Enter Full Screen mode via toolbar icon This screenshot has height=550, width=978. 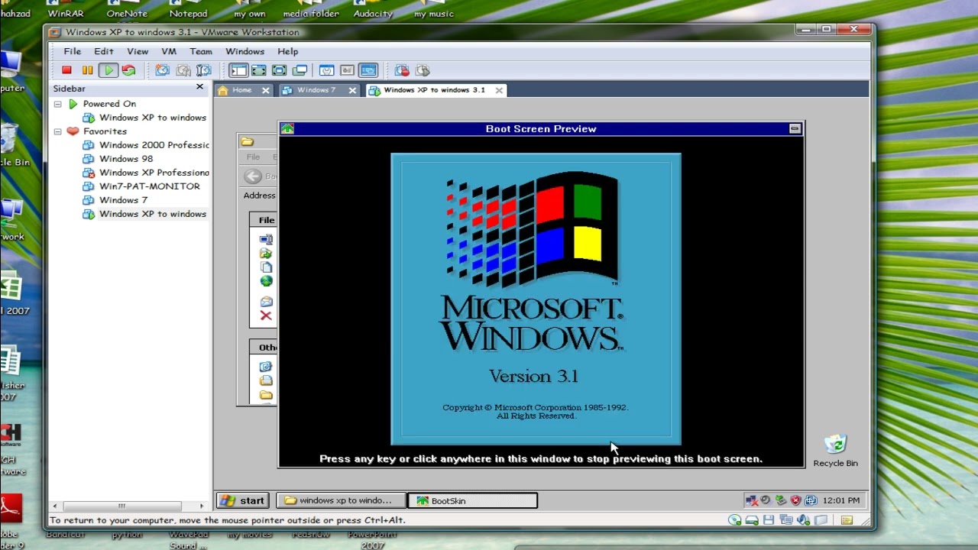coord(279,70)
